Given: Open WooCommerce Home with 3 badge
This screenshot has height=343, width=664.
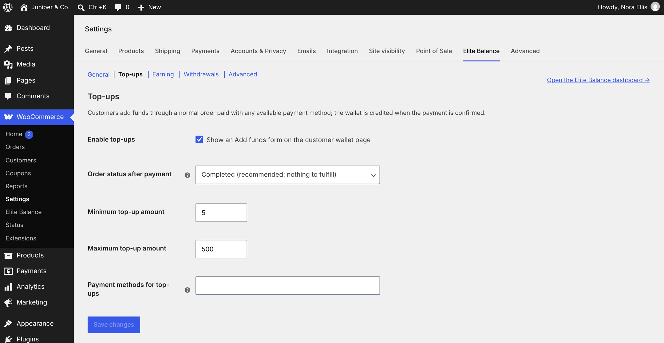Looking at the screenshot, I should (19, 134).
